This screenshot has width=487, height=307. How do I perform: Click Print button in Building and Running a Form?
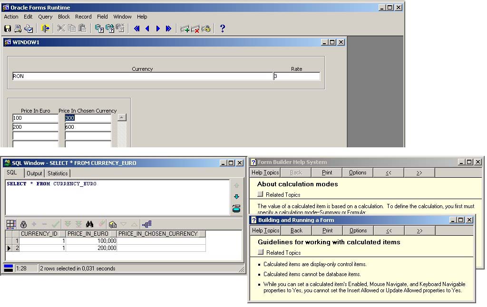pos(327,230)
